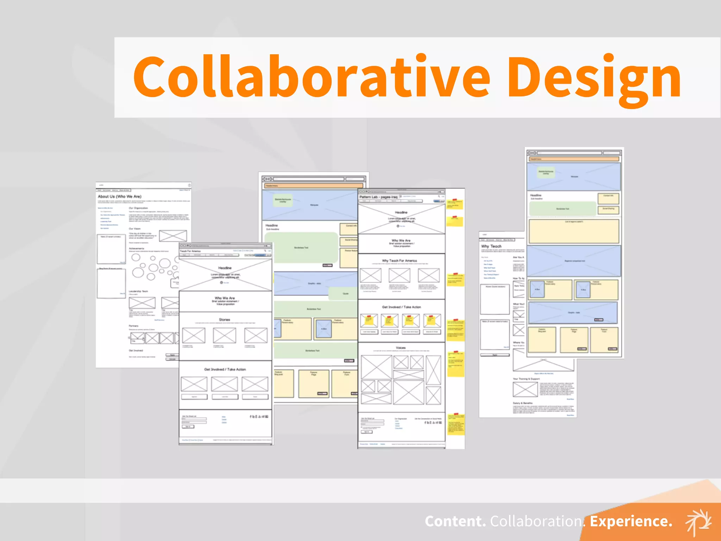Click "Get Involved / Take Action" under Stories
Viewport: 721px width, 541px height.
pos(225,369)
